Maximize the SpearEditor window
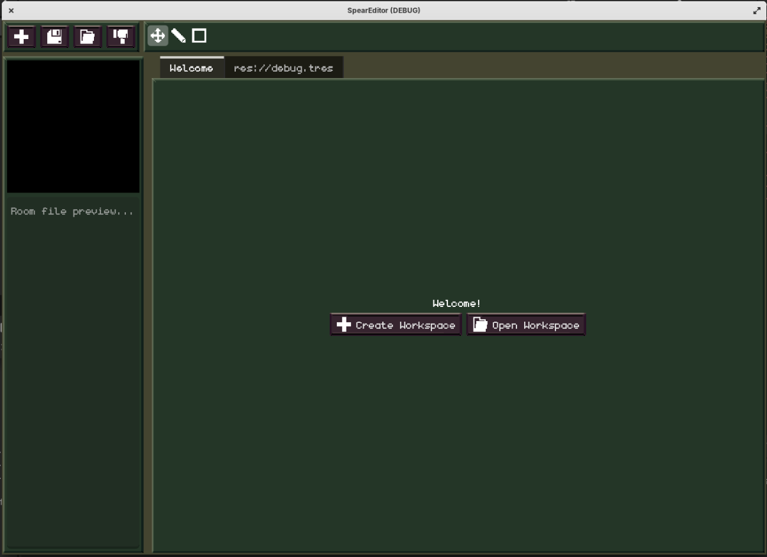Viewport: 767px width, 557px height. (757, 10)
